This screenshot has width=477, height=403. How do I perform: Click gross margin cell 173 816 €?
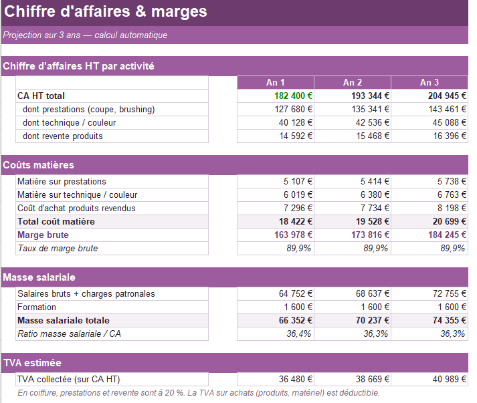[353, 235]
